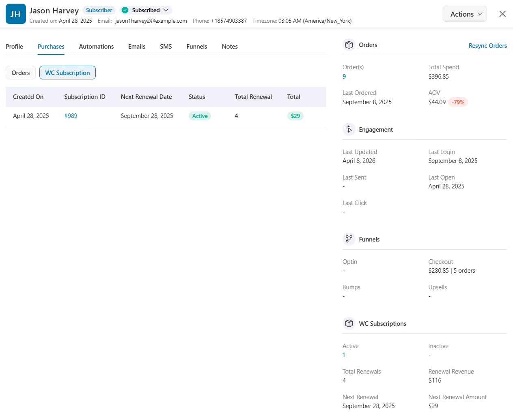Click the active subscriptions count 1

(x=344, y=355)
